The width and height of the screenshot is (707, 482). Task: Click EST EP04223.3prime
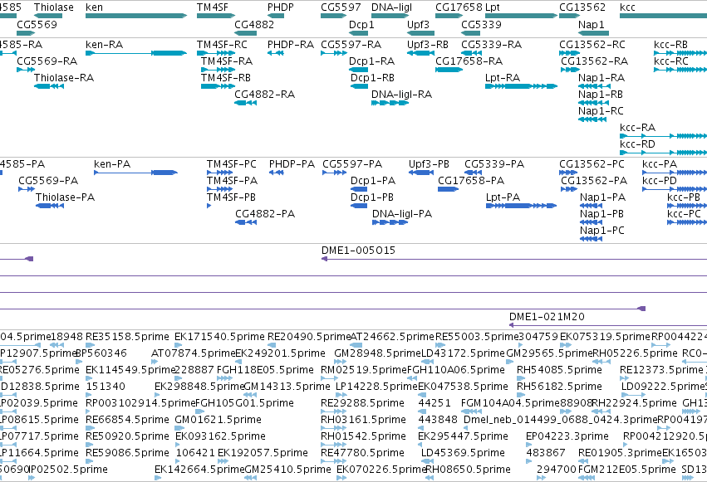point(567,436)
